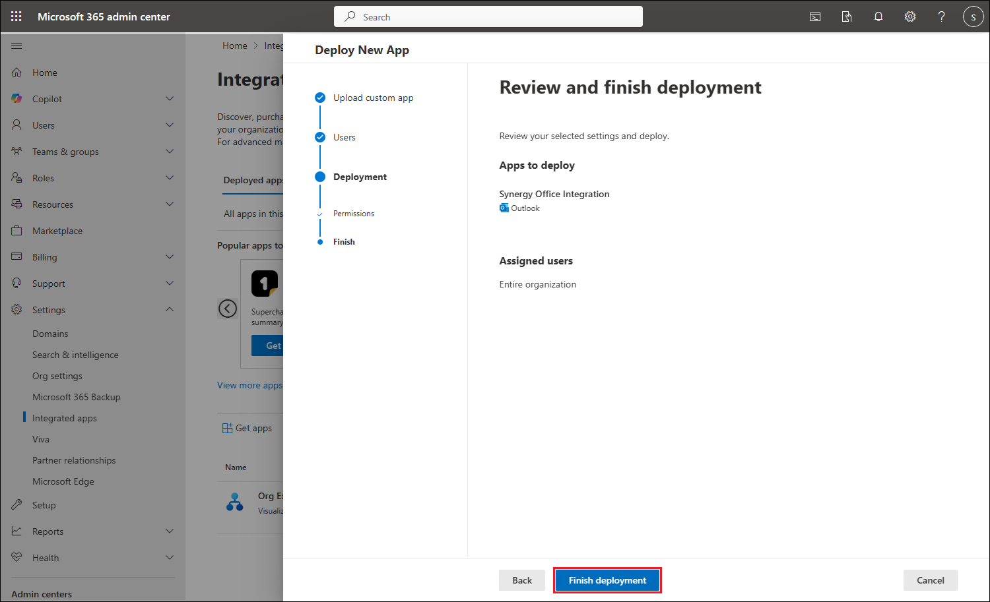Viewport: 990px width, 602px height.
Task: Click into the Search box
Action: tap(488, 16)
